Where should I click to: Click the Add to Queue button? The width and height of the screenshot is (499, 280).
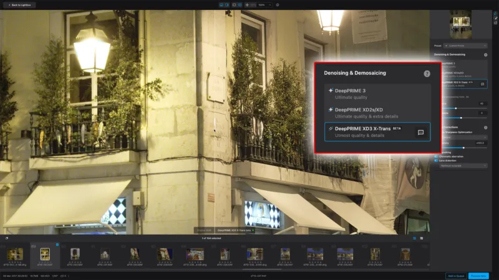pyautogui.click(x=456, y=276)
